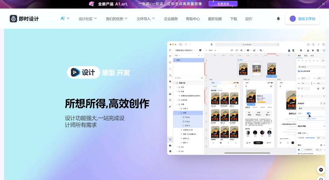Open the assets icon in demo sidebar
The height and width of the screenshot is (180, 329).
[170, 145]
